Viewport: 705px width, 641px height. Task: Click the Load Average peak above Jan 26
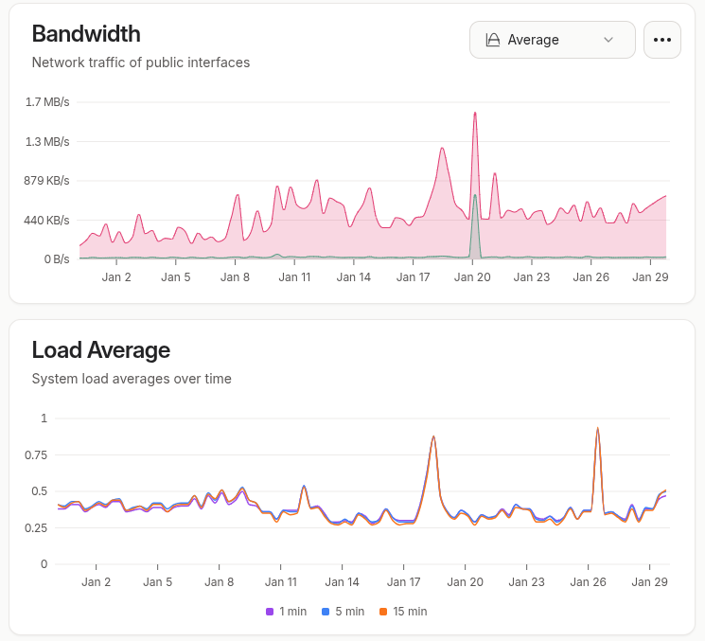597,429
